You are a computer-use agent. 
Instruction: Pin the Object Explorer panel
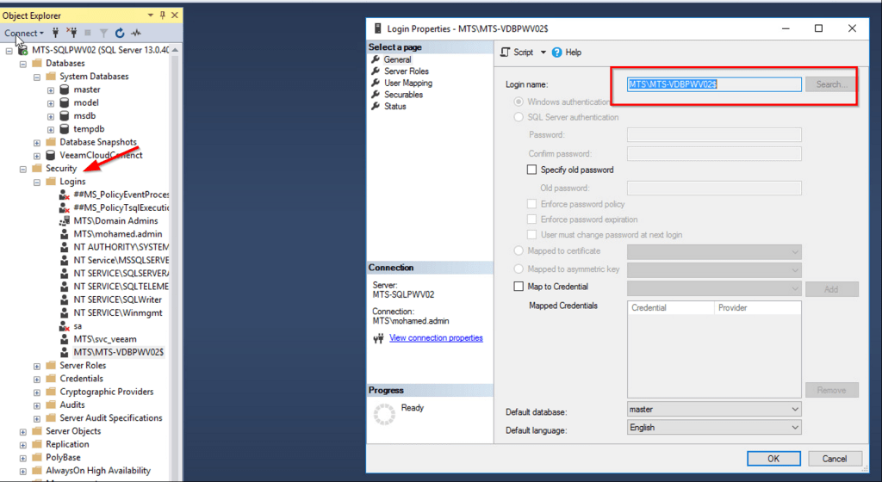163,15
